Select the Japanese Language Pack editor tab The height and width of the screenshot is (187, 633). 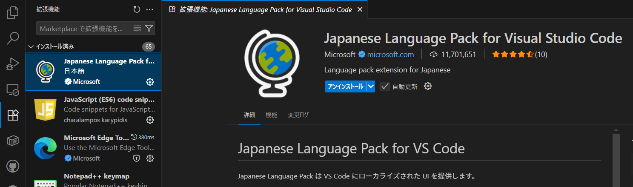264,9
